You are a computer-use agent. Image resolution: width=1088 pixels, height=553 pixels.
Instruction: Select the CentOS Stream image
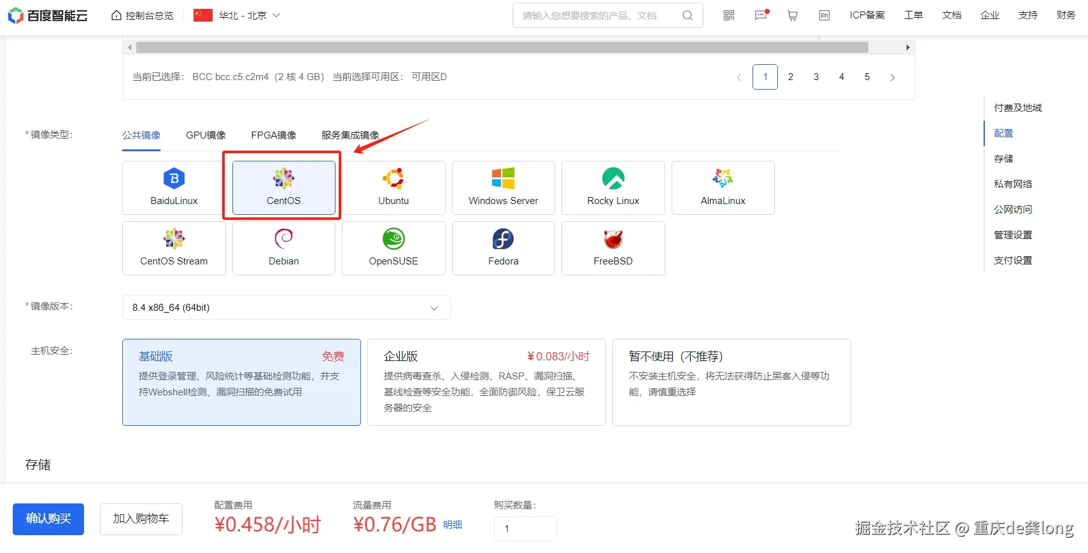pyautogui.click(x=174, y=248)
